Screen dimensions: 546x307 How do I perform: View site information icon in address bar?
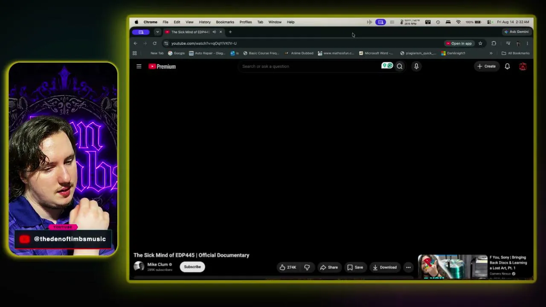166,43
